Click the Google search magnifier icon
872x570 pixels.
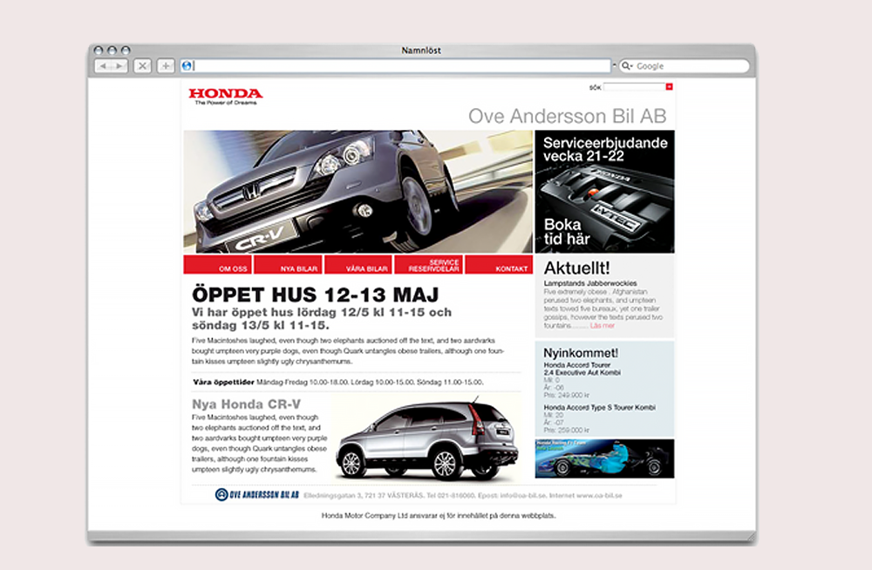click(625, 65)
